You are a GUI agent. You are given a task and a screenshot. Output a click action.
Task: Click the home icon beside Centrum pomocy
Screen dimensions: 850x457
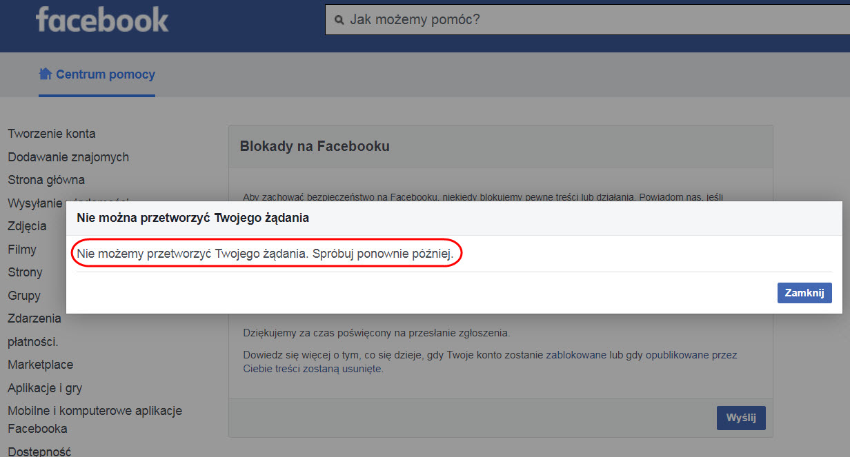(46, 74)
